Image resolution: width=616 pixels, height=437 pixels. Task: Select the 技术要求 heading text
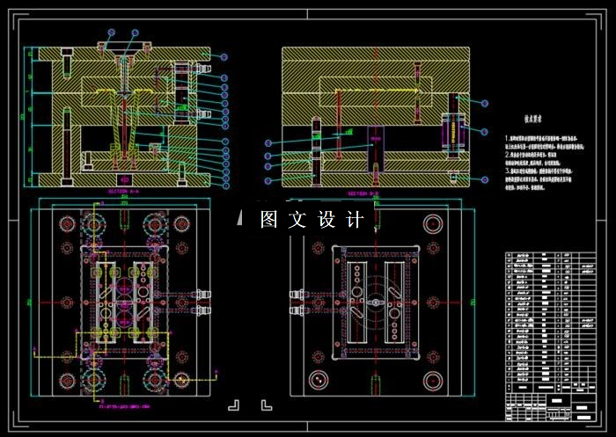point(532,120)
